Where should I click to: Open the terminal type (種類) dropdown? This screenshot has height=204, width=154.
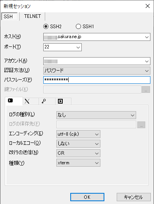click(78, 163)
